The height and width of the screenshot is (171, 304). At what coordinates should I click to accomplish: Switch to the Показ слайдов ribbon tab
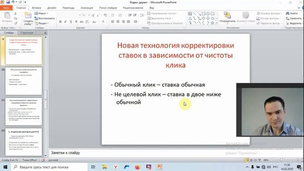tap(108, 8)
